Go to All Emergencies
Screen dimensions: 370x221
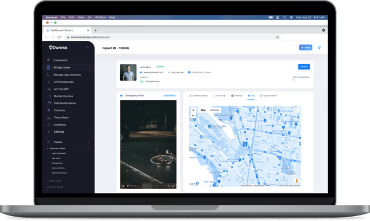tap(64, 82)
